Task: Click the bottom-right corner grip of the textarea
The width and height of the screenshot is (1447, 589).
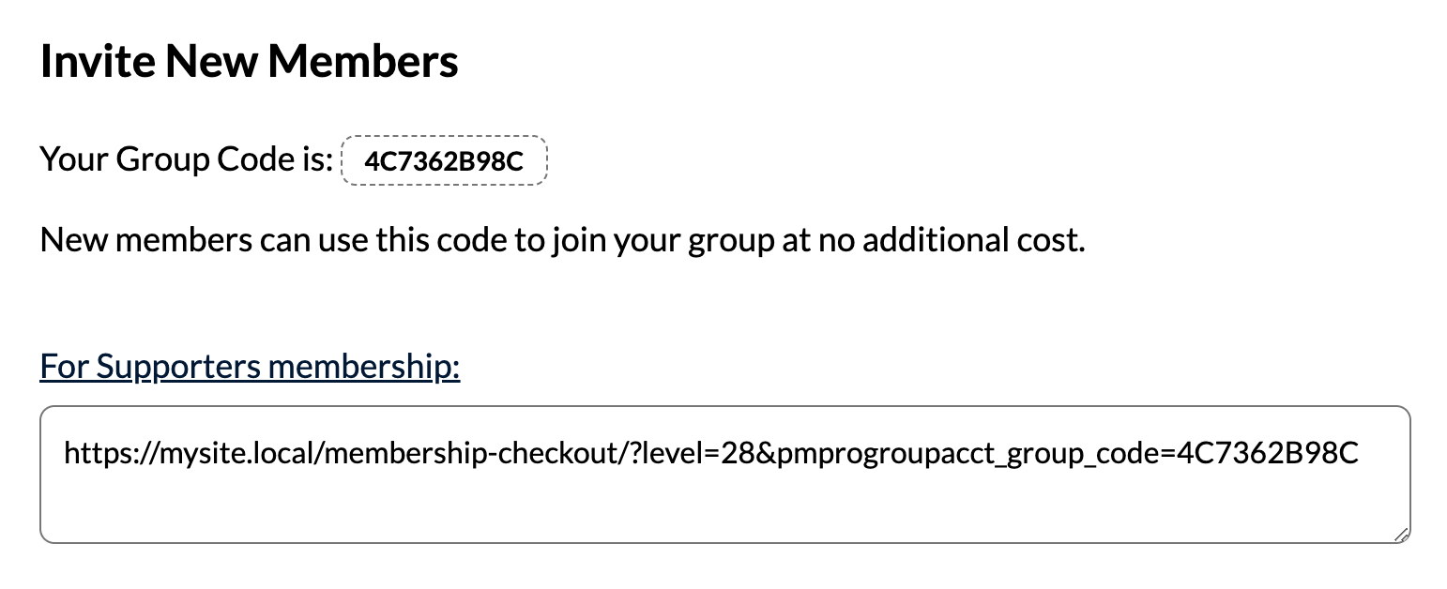Action: click(x=1400, y=535)
